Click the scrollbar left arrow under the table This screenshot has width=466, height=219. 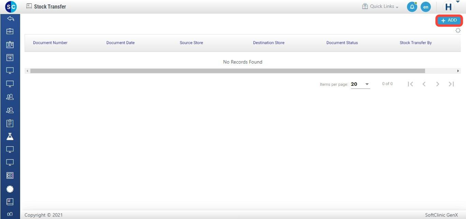pyautogui.click(x=27, y=71)
